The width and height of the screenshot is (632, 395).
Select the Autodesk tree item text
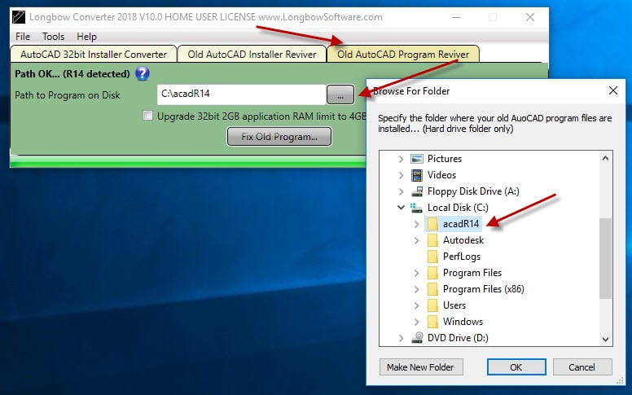463,240
